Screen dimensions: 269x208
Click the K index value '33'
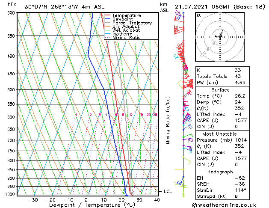click(238, 70)
